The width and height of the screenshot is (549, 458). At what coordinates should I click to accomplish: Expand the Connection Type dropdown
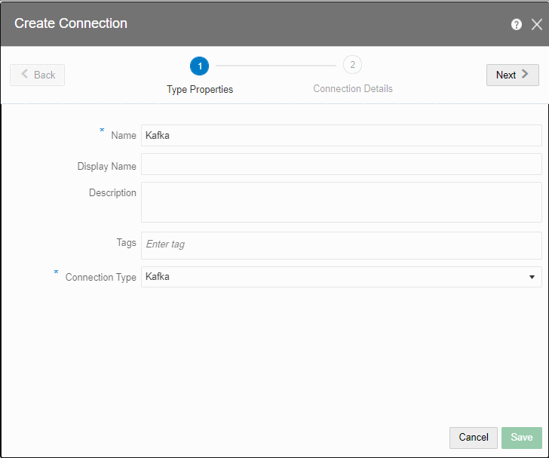coord(341,277)
